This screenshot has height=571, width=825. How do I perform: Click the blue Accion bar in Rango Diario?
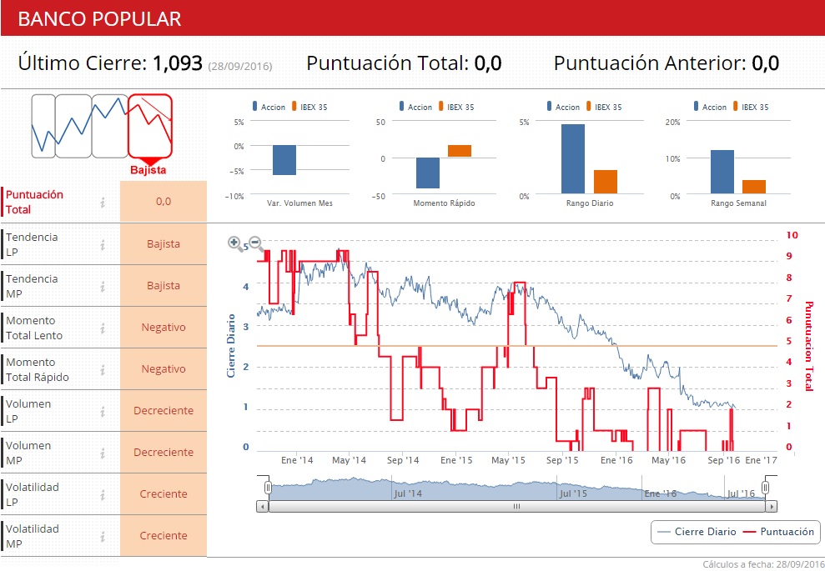(x=572, y=158)
